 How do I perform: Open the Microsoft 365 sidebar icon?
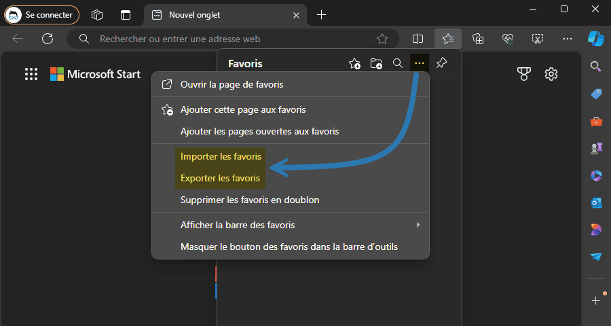596,176
